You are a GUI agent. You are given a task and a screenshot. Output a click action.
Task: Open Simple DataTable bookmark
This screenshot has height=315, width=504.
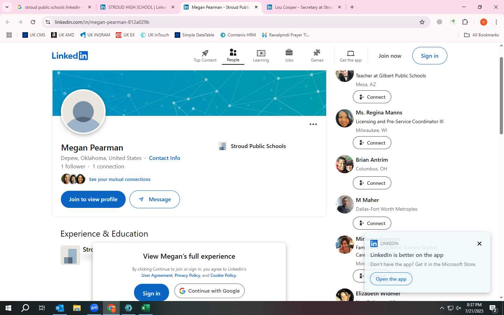click(x=195, y=35)
